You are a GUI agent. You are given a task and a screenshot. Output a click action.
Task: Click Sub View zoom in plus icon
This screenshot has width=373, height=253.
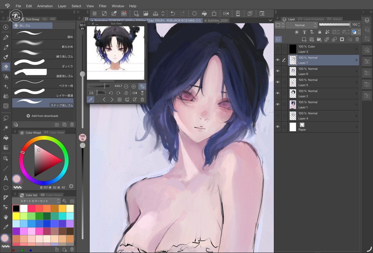pyautogui.click(x=134, y=86)
